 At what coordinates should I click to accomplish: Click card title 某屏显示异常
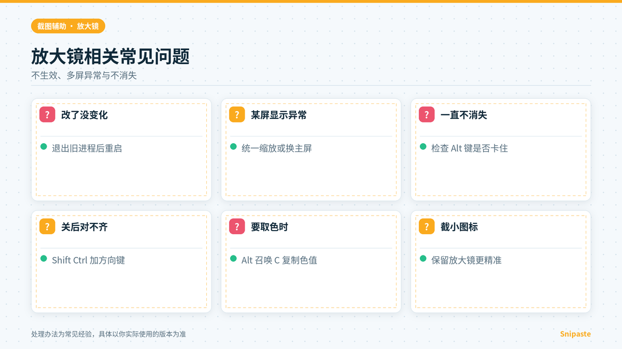click(x=279, y=115)
